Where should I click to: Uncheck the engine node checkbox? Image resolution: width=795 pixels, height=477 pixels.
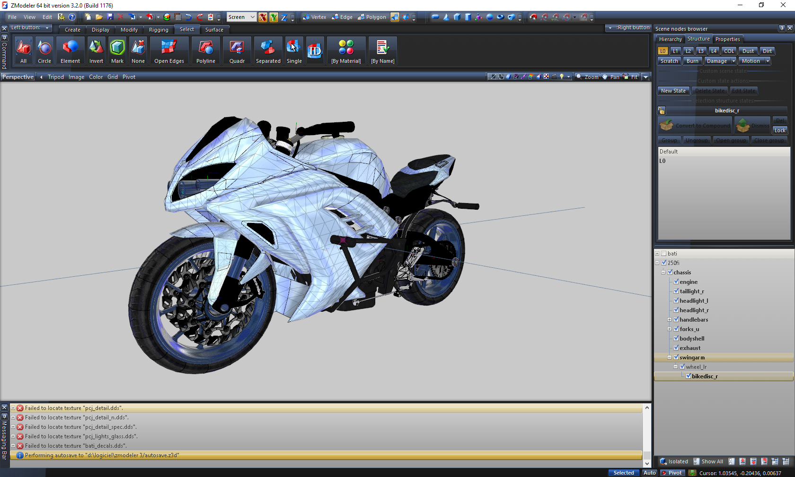tap(676, 282)
